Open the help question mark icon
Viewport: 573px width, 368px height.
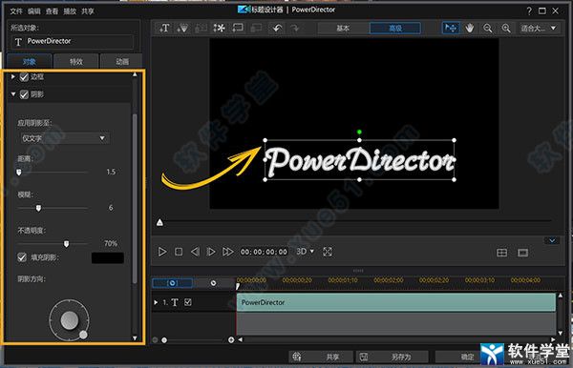(x=529, y=10)
